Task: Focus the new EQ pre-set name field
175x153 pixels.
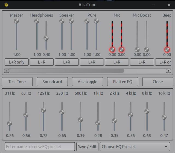Action: coord(40,146)
